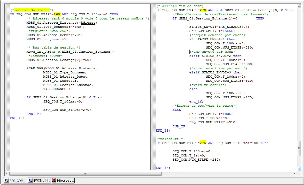304x185 pixels.
Task: Click the line "SEQ_COM.CMD1.0:=FALSE;"
Action: 212,31
